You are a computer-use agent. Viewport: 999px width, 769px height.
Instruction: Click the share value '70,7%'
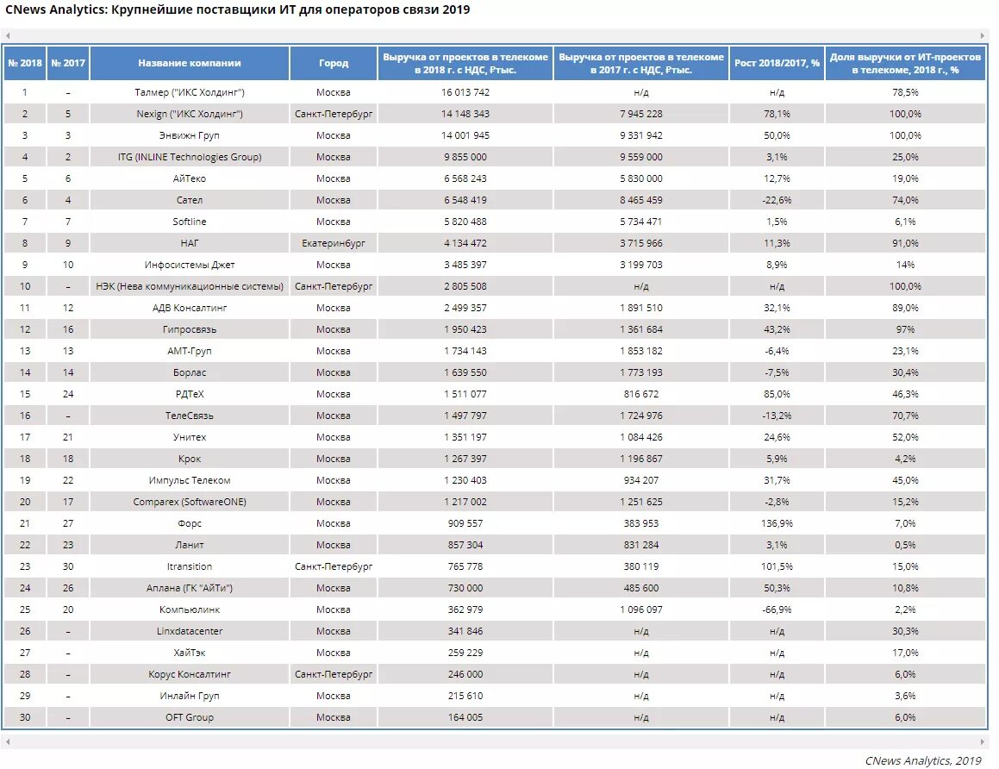pyautogui.click(x=905, y=416)
